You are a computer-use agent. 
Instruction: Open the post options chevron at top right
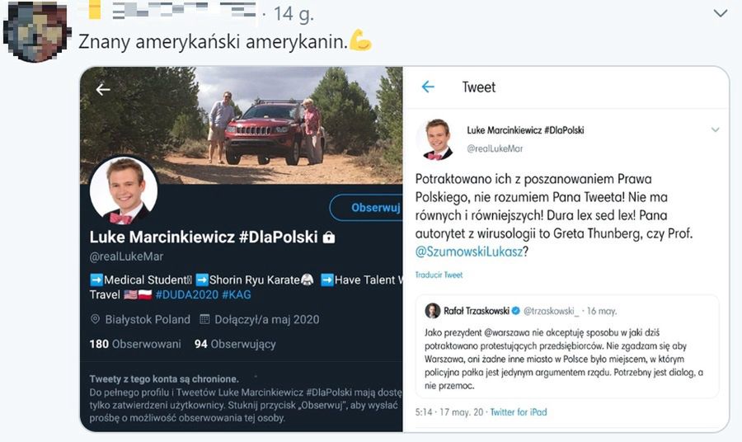pos(720,14)
